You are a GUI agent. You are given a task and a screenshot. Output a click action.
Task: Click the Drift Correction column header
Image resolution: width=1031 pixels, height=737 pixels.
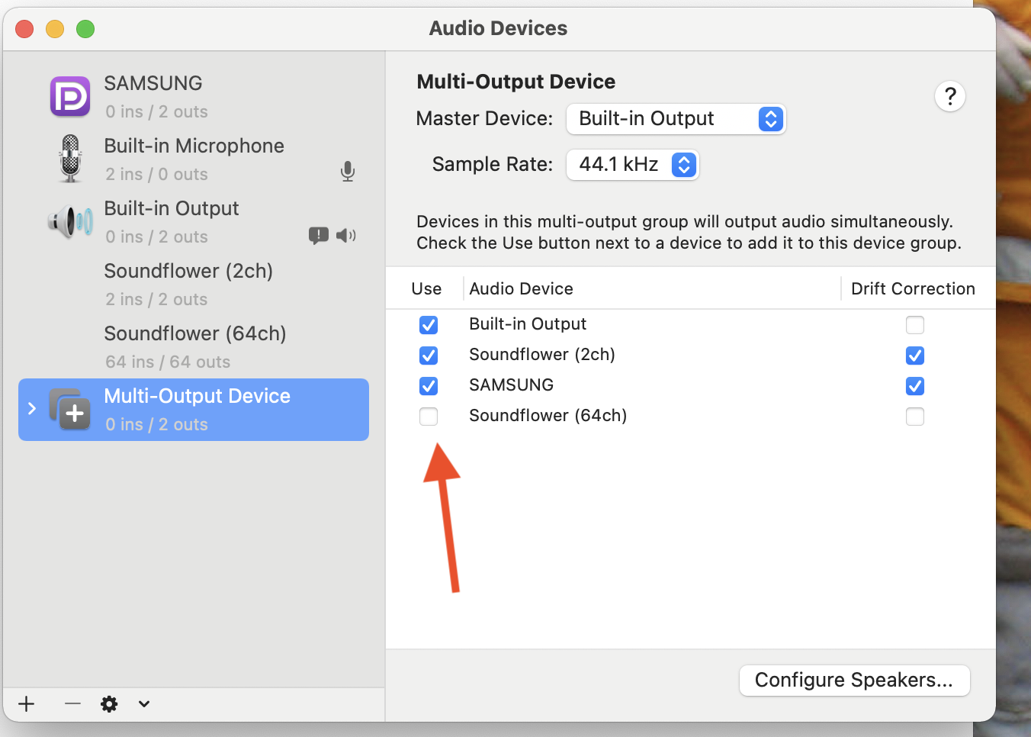(913, 288)
